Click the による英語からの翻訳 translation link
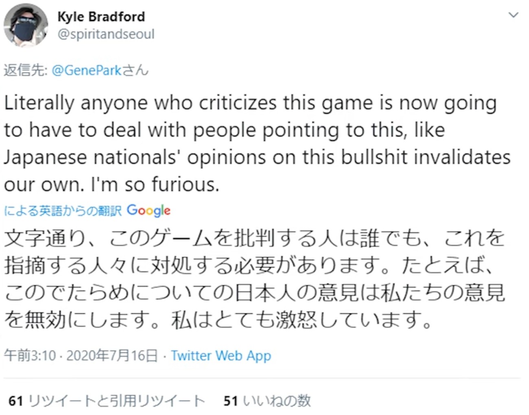The width and height of the screenshot is (529, 415). [63, 211]
